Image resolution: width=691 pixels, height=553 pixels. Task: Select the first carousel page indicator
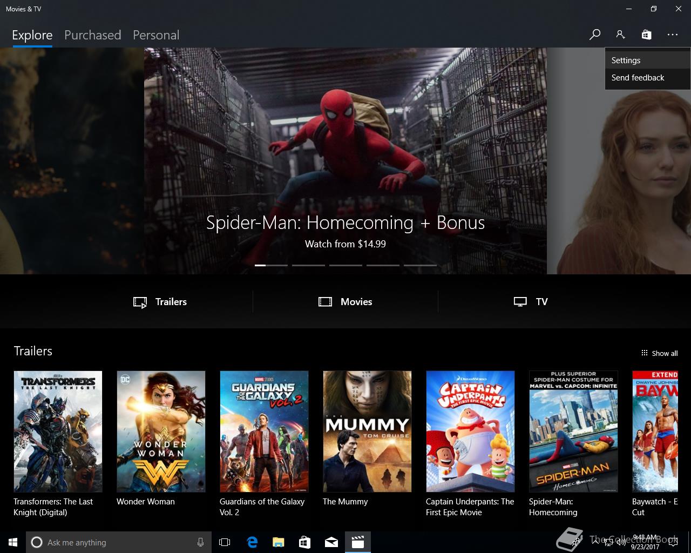tap(271, 265)
